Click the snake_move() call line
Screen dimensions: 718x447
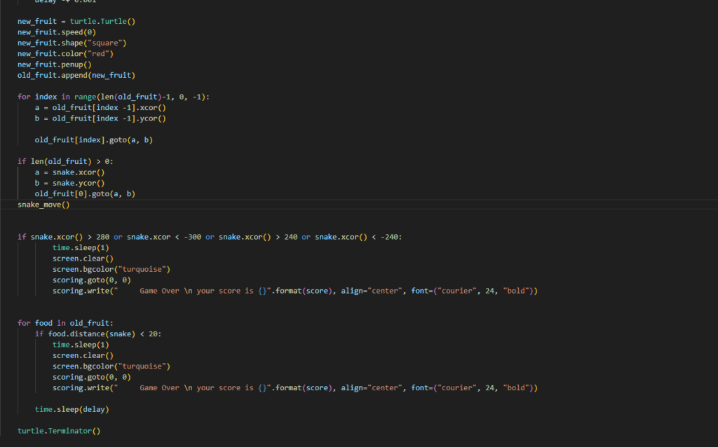coord(43,205)
